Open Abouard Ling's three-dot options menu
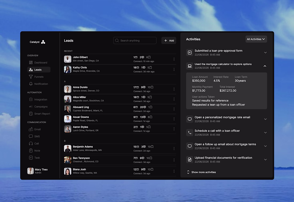This screenshot has height=202, width=294. pyautogui.click(x=174, y=109)
